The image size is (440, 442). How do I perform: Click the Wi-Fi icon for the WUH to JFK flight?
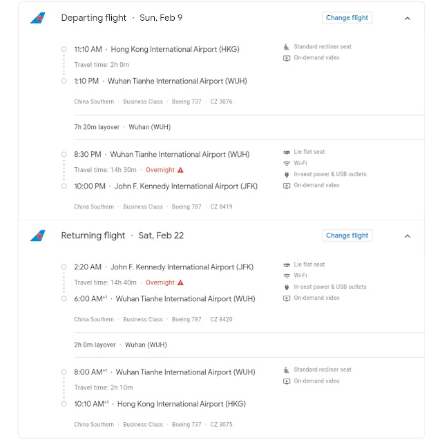click(x=287, y=164)
